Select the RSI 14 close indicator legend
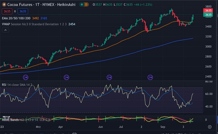218x134 pixels. (17, 85)
